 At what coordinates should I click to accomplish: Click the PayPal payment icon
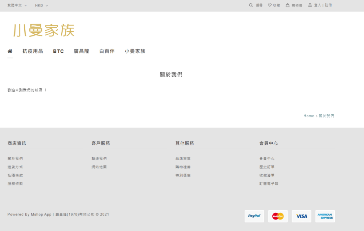[x=254, y=216]
